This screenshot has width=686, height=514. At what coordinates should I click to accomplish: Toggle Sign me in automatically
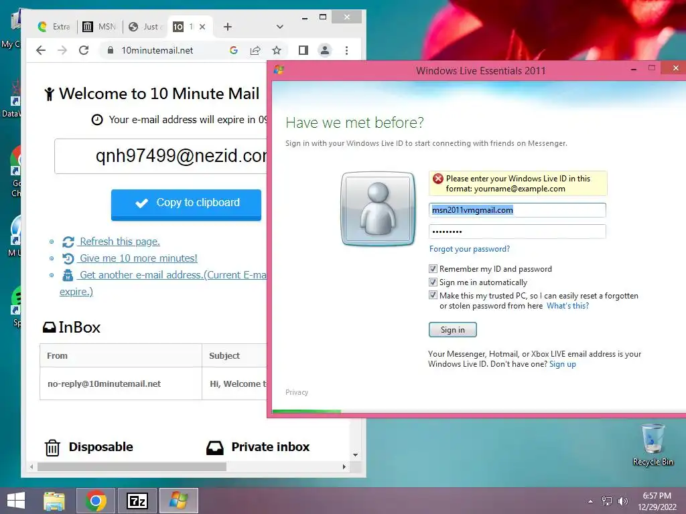[x=433, y=282]
